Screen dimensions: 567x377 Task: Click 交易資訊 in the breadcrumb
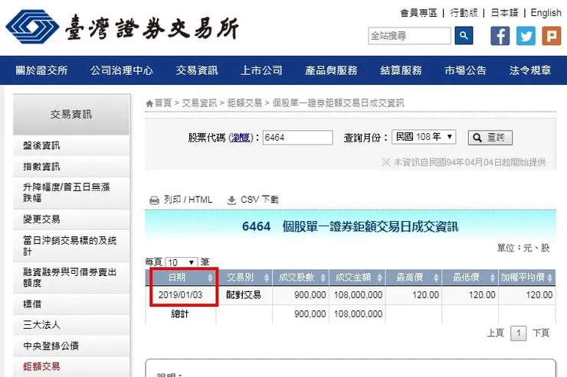tap(199, 103)
